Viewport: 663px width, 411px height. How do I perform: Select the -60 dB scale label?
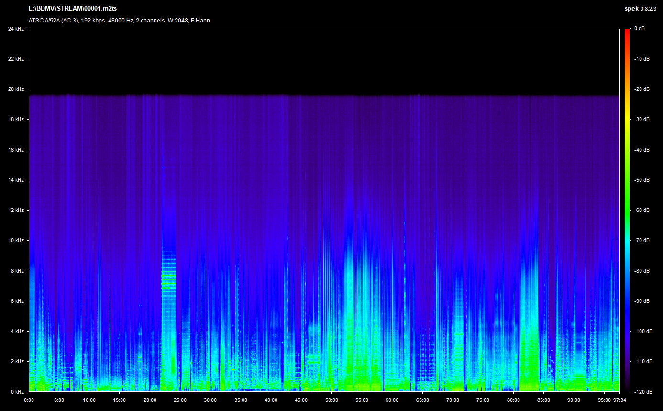[x=641, y=210]
